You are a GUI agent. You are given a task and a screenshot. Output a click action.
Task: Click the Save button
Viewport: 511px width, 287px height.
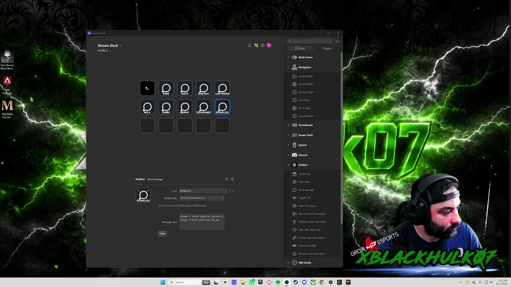pos(162,234)
